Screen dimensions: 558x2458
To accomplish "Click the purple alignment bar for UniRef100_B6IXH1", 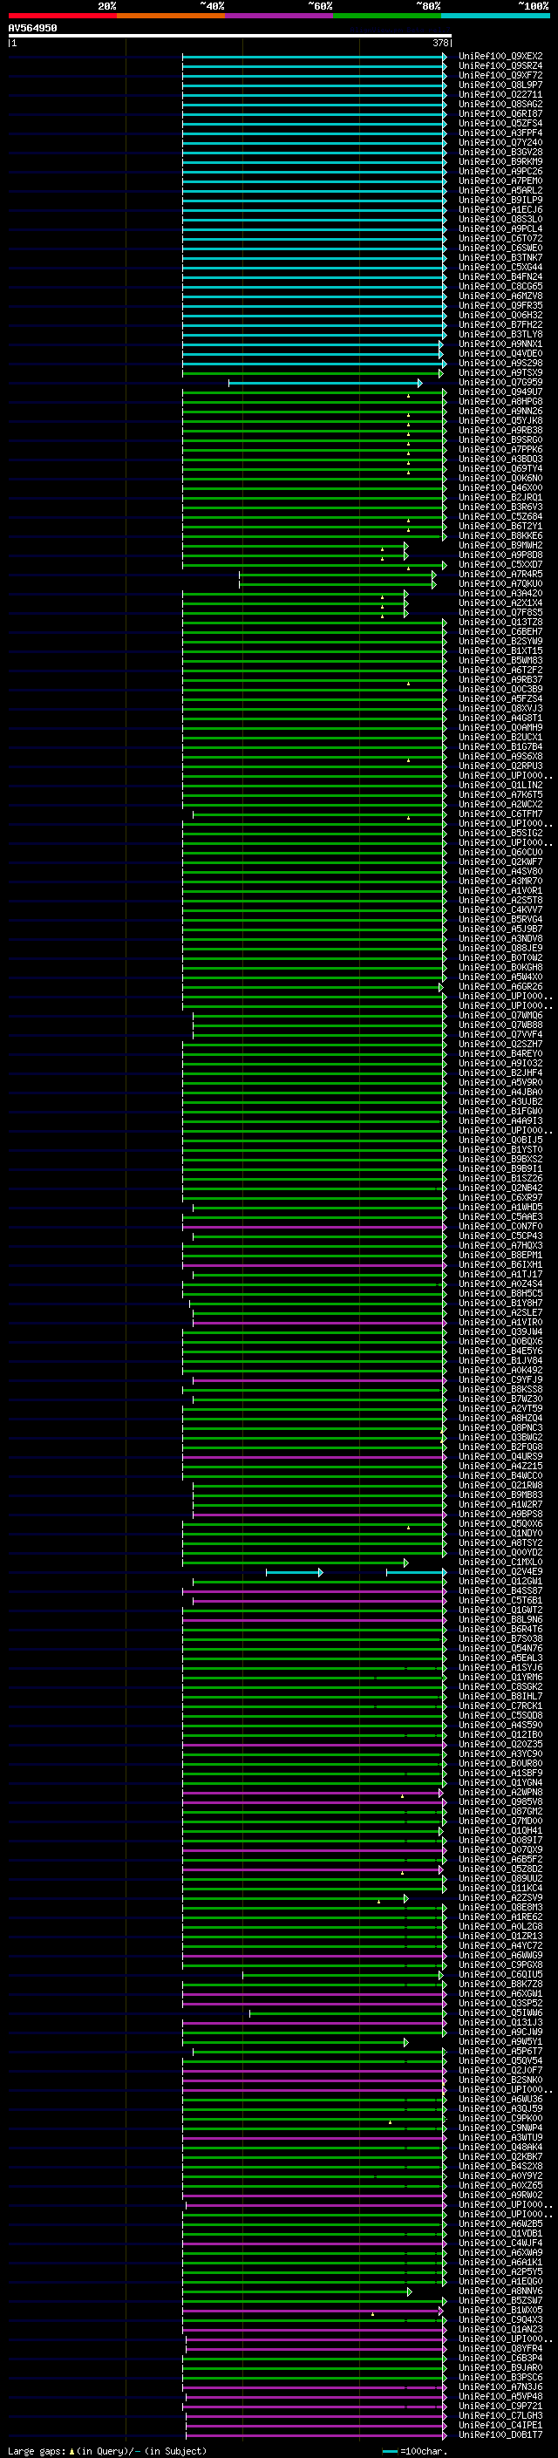I will point(314,1265).
